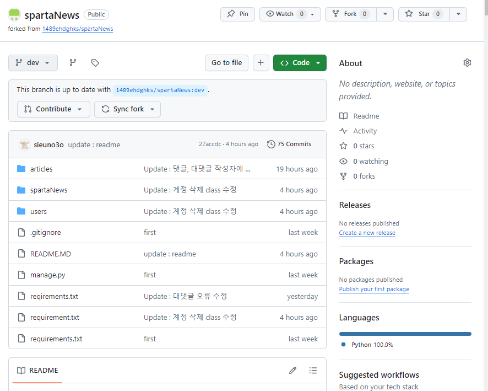View the 75 Commits history
Image resolution: width=488 pixels, height=391 pixels.
click(x=289, y=144)
